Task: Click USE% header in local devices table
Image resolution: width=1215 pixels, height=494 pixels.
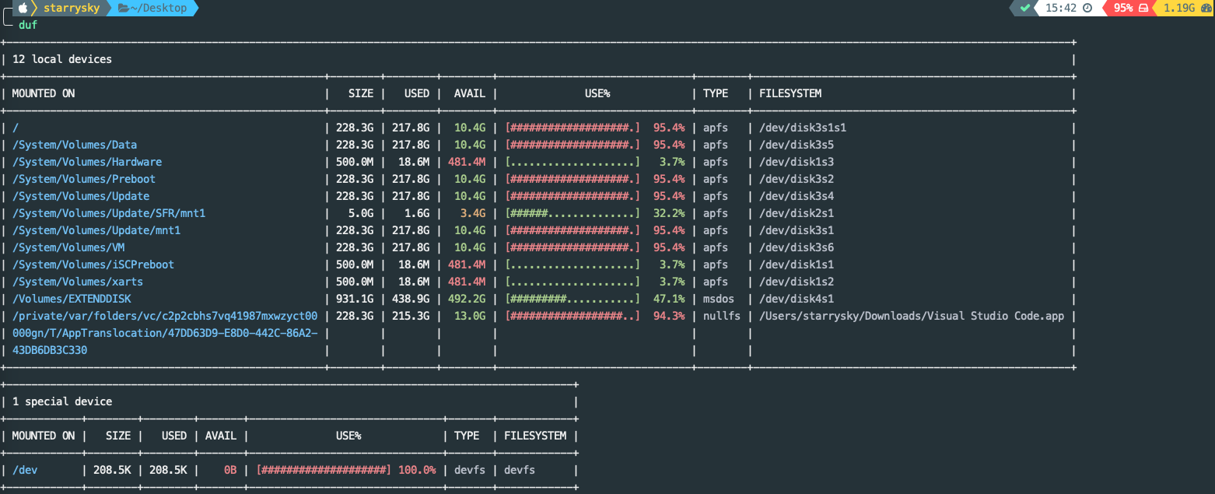Action: click(x=597, y=93)
